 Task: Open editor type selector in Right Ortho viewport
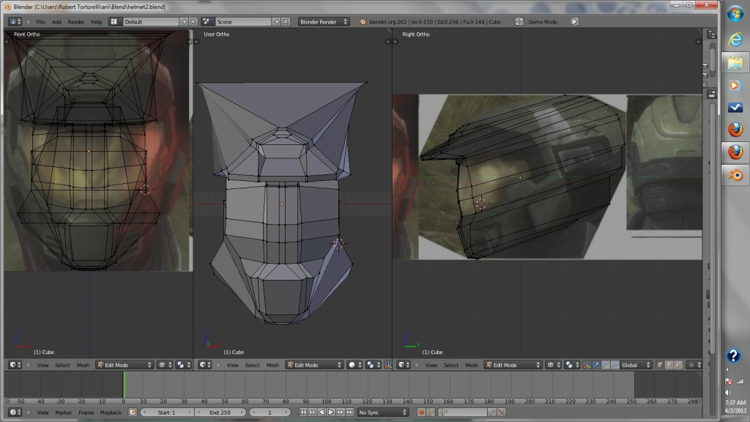click(404, 365)
